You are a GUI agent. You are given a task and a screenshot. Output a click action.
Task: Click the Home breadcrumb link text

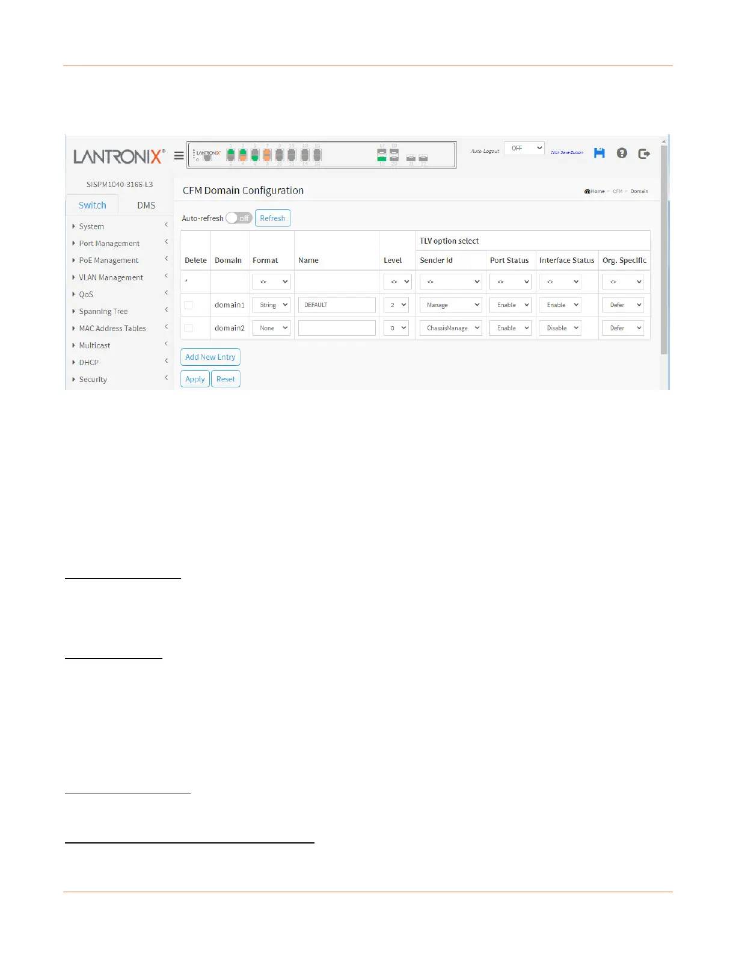(x=598, y=191)
